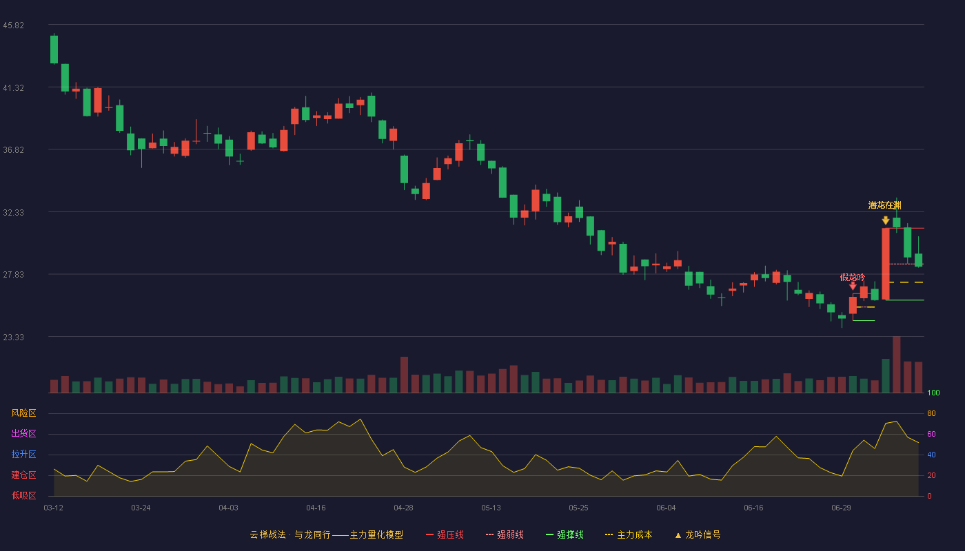This screenshot has width=965, height=551.
Task: Click the tall red candlestick under 潜龙在渊
Action: point(886,264)
